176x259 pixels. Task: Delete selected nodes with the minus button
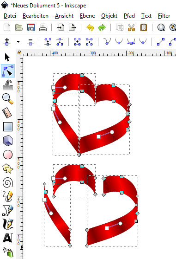click(x=30, y=42)
